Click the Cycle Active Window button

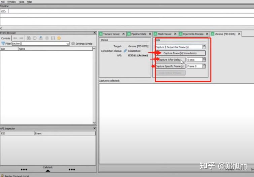(170, 73)
